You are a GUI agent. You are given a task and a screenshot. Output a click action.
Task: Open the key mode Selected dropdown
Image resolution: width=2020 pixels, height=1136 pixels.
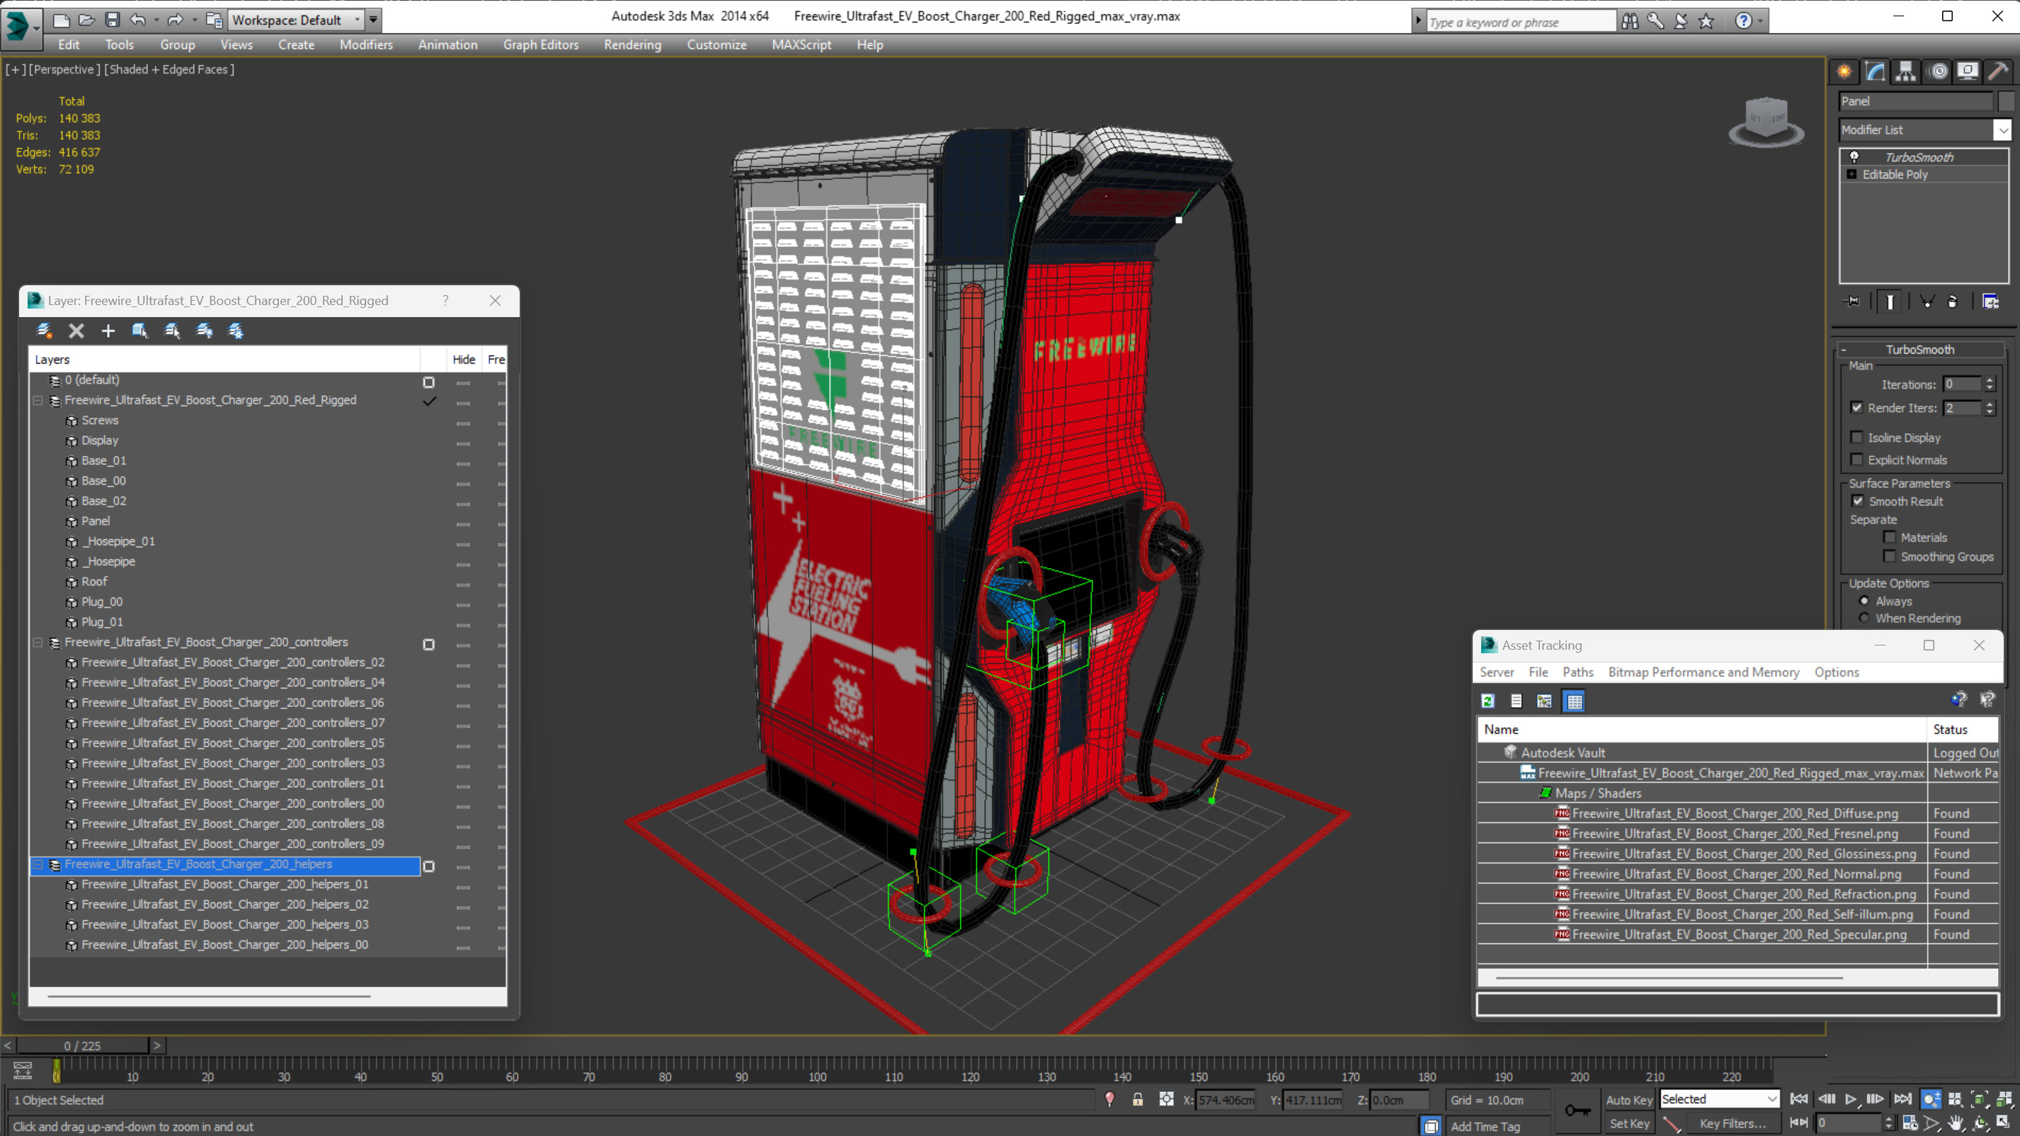pyautogui.click(x=1719, y=1099)
